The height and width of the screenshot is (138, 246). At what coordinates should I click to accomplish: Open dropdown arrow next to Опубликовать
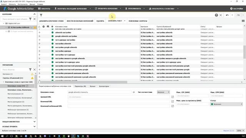tap(144, 8)
